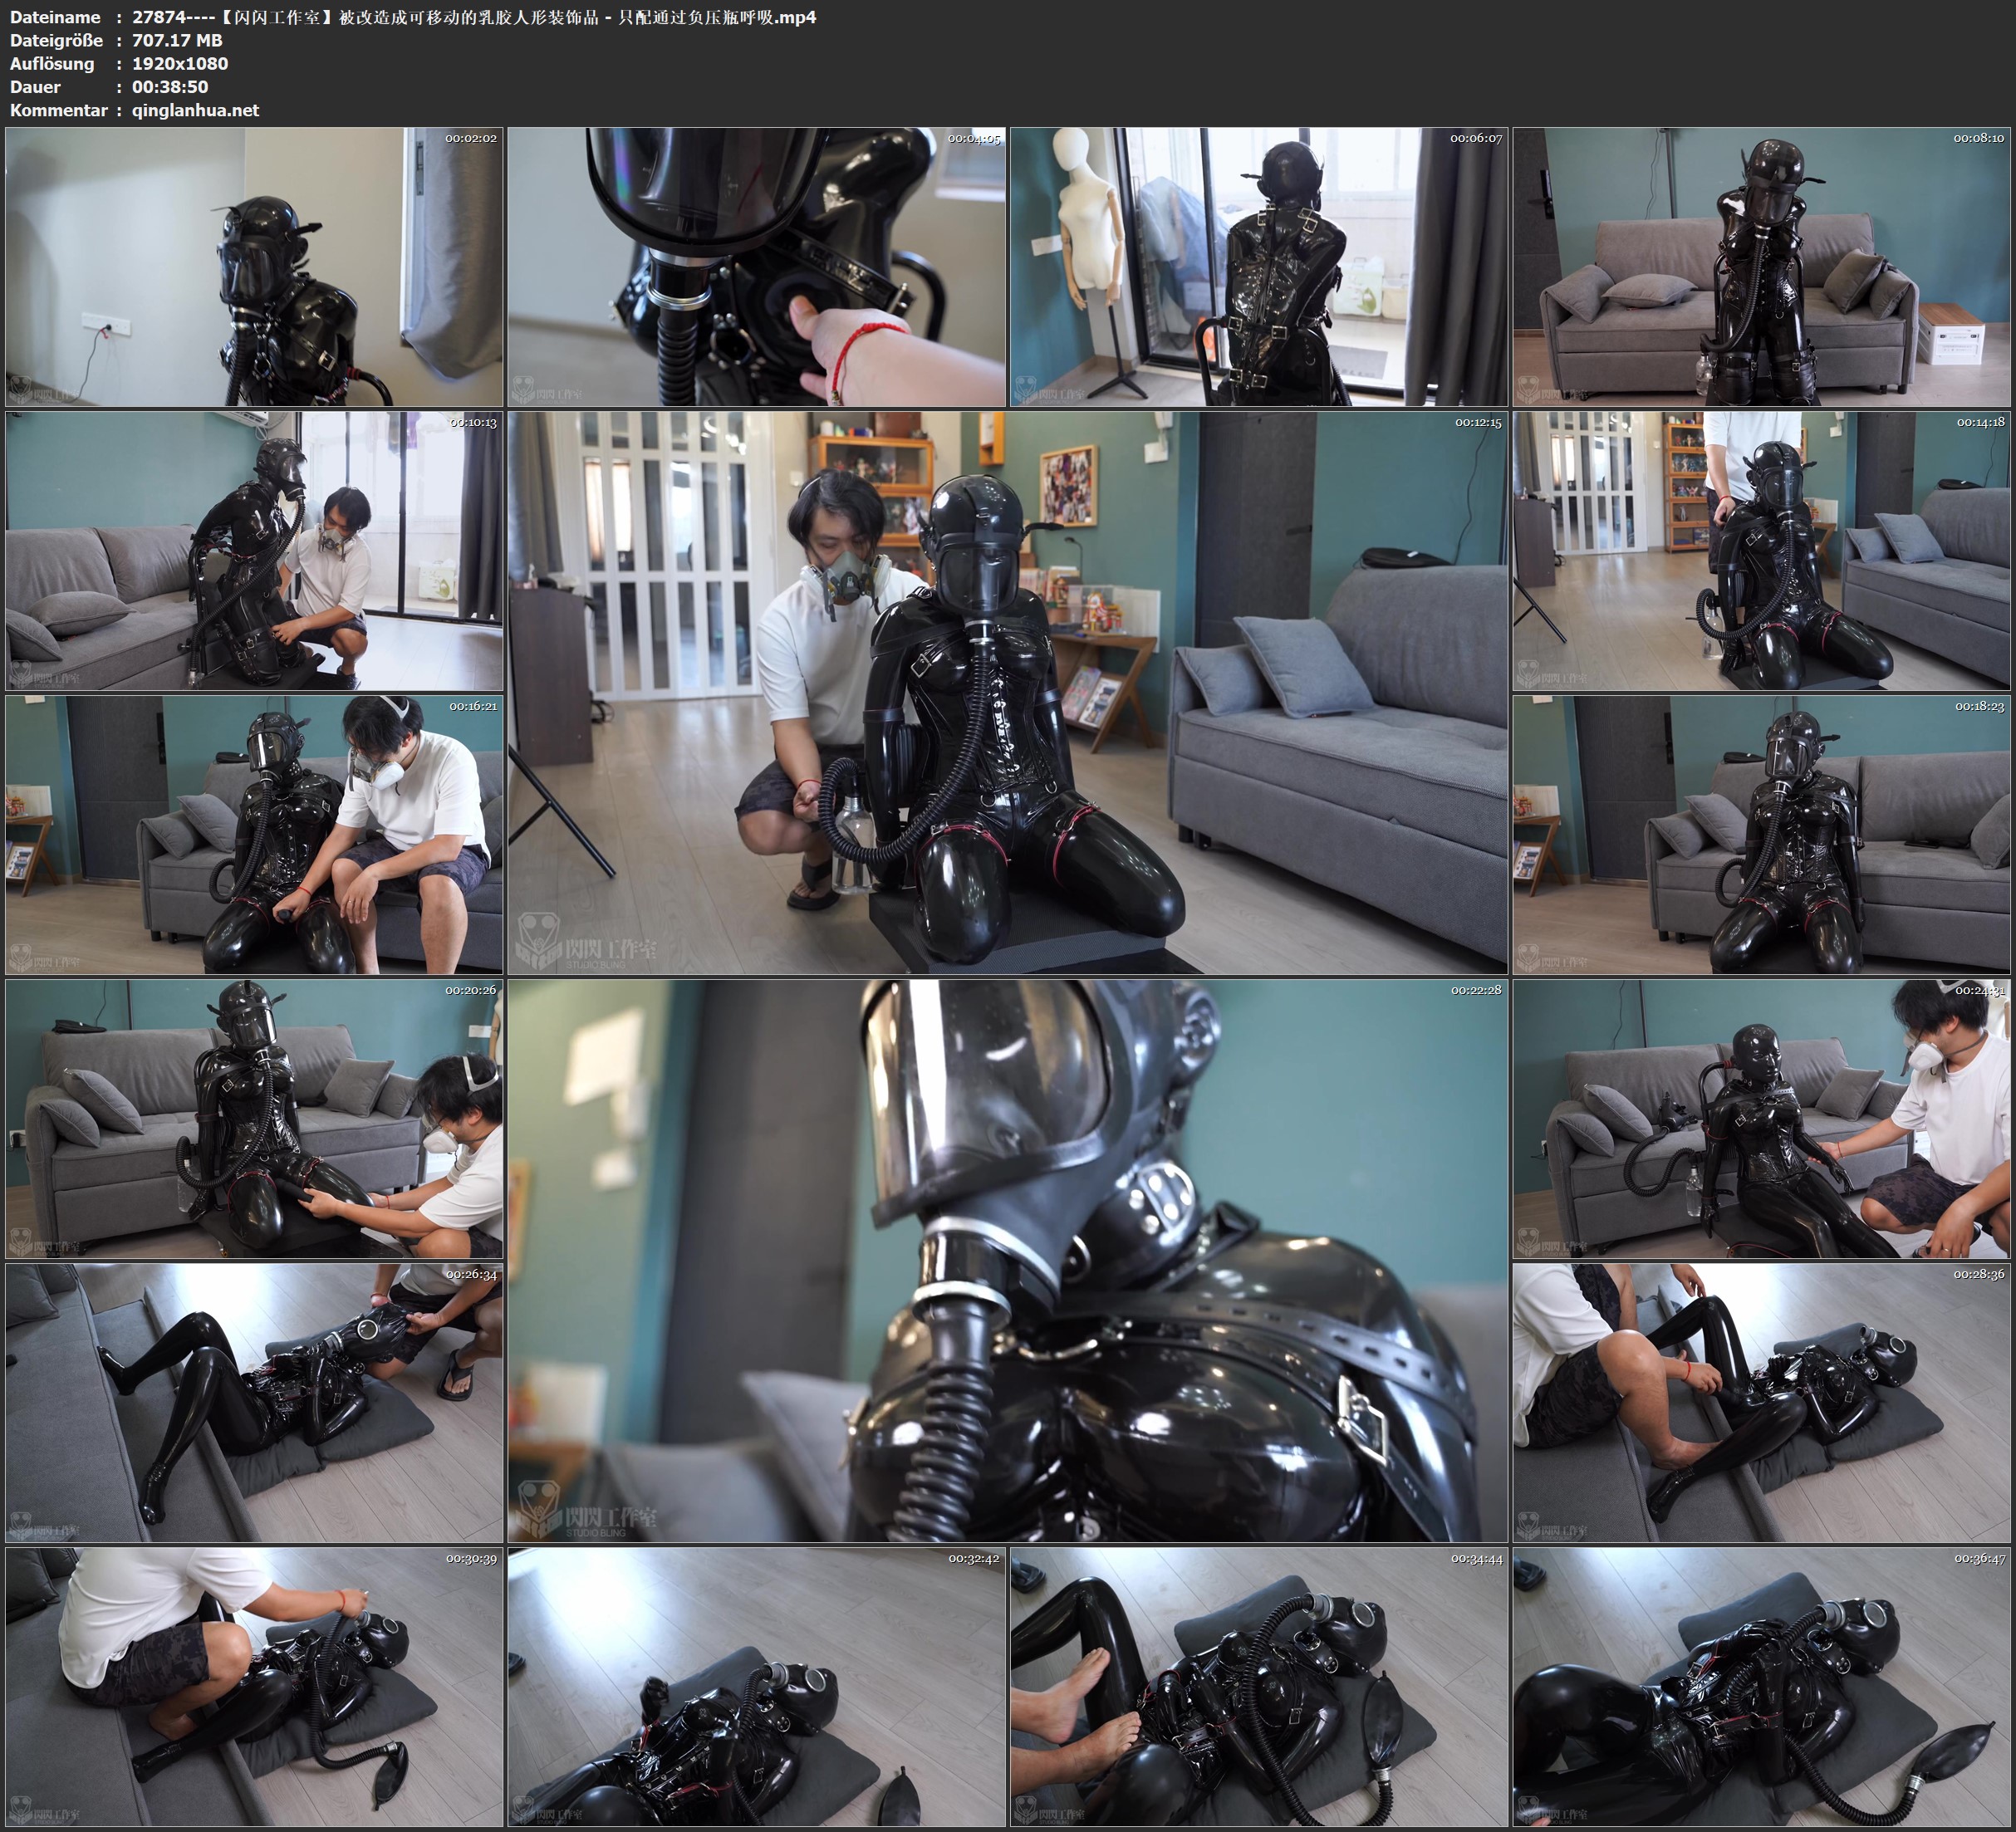Click the frame stamped 00:20:26

[254, 1118]
